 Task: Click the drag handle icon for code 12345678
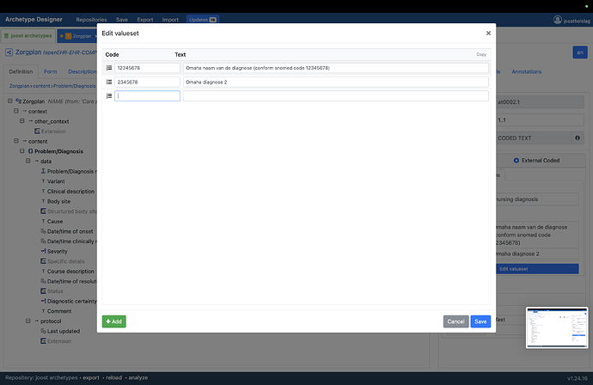point(109,68)
